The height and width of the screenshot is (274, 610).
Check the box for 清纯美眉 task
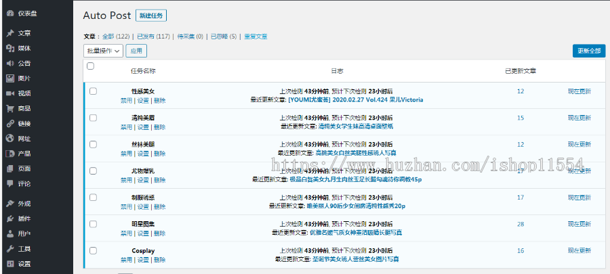(93, 118)
